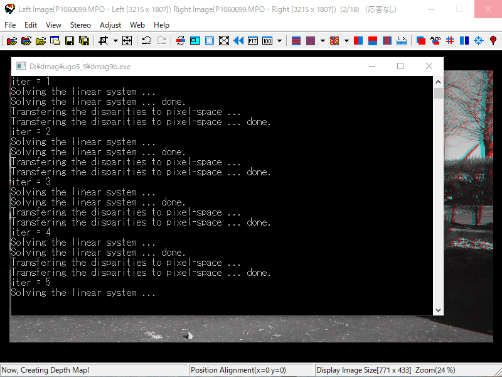The height and width of the screenshot is (377, 502).
Task: Open the View menu
Action: pos(53,25)
